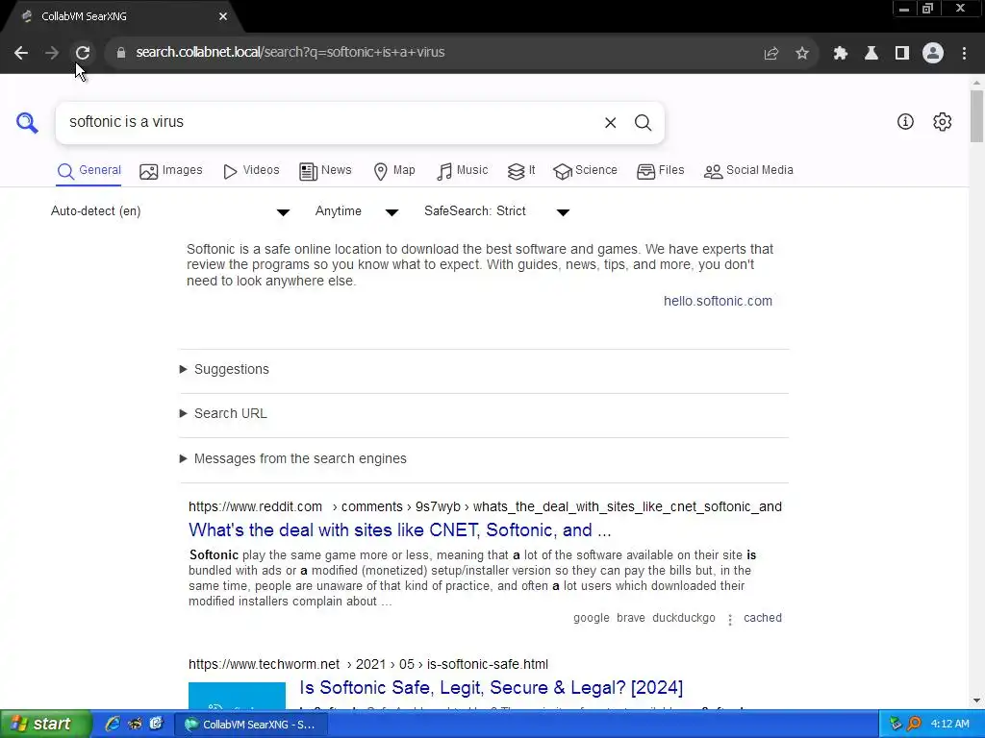
Task: Switch to the Science category tab
Action: 585,171
